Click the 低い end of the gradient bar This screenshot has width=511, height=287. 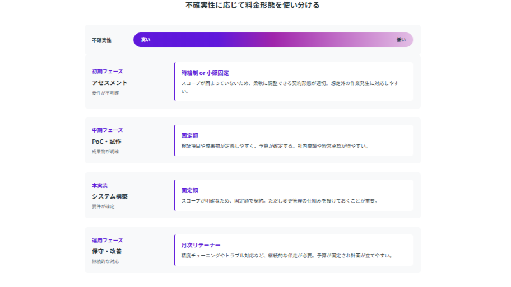click(x=401, y=40)
